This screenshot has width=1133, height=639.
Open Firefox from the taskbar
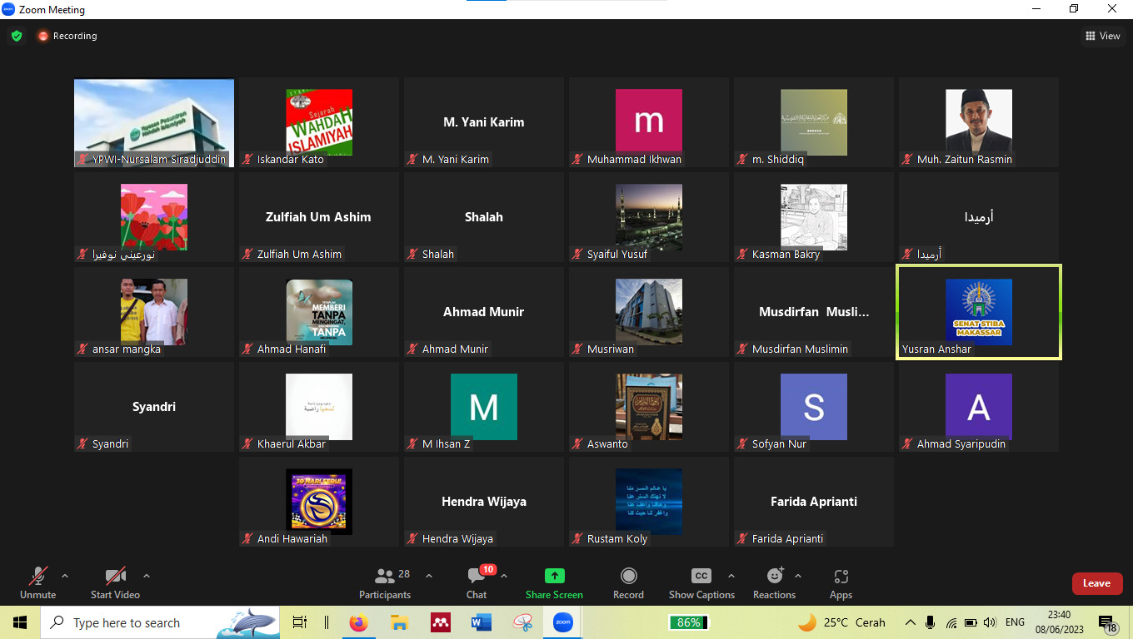(358, 622)
